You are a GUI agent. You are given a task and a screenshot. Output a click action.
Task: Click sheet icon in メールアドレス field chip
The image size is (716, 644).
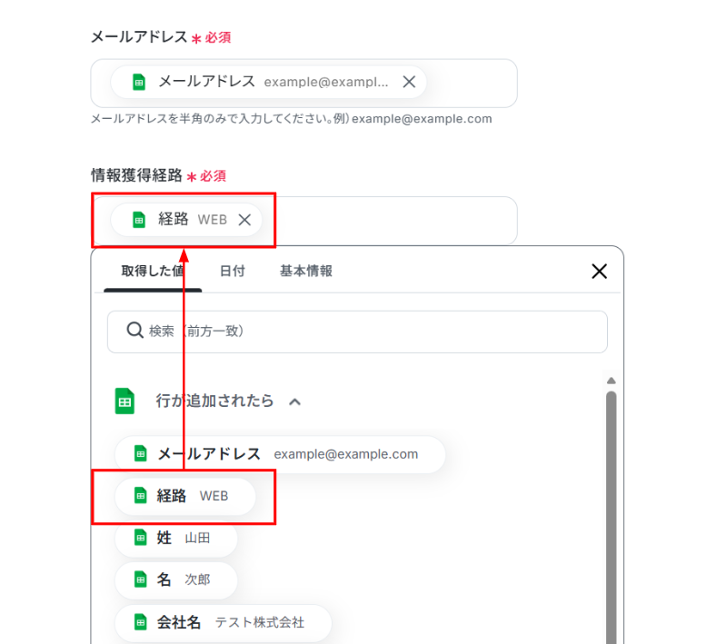click(x=139, y=82)
